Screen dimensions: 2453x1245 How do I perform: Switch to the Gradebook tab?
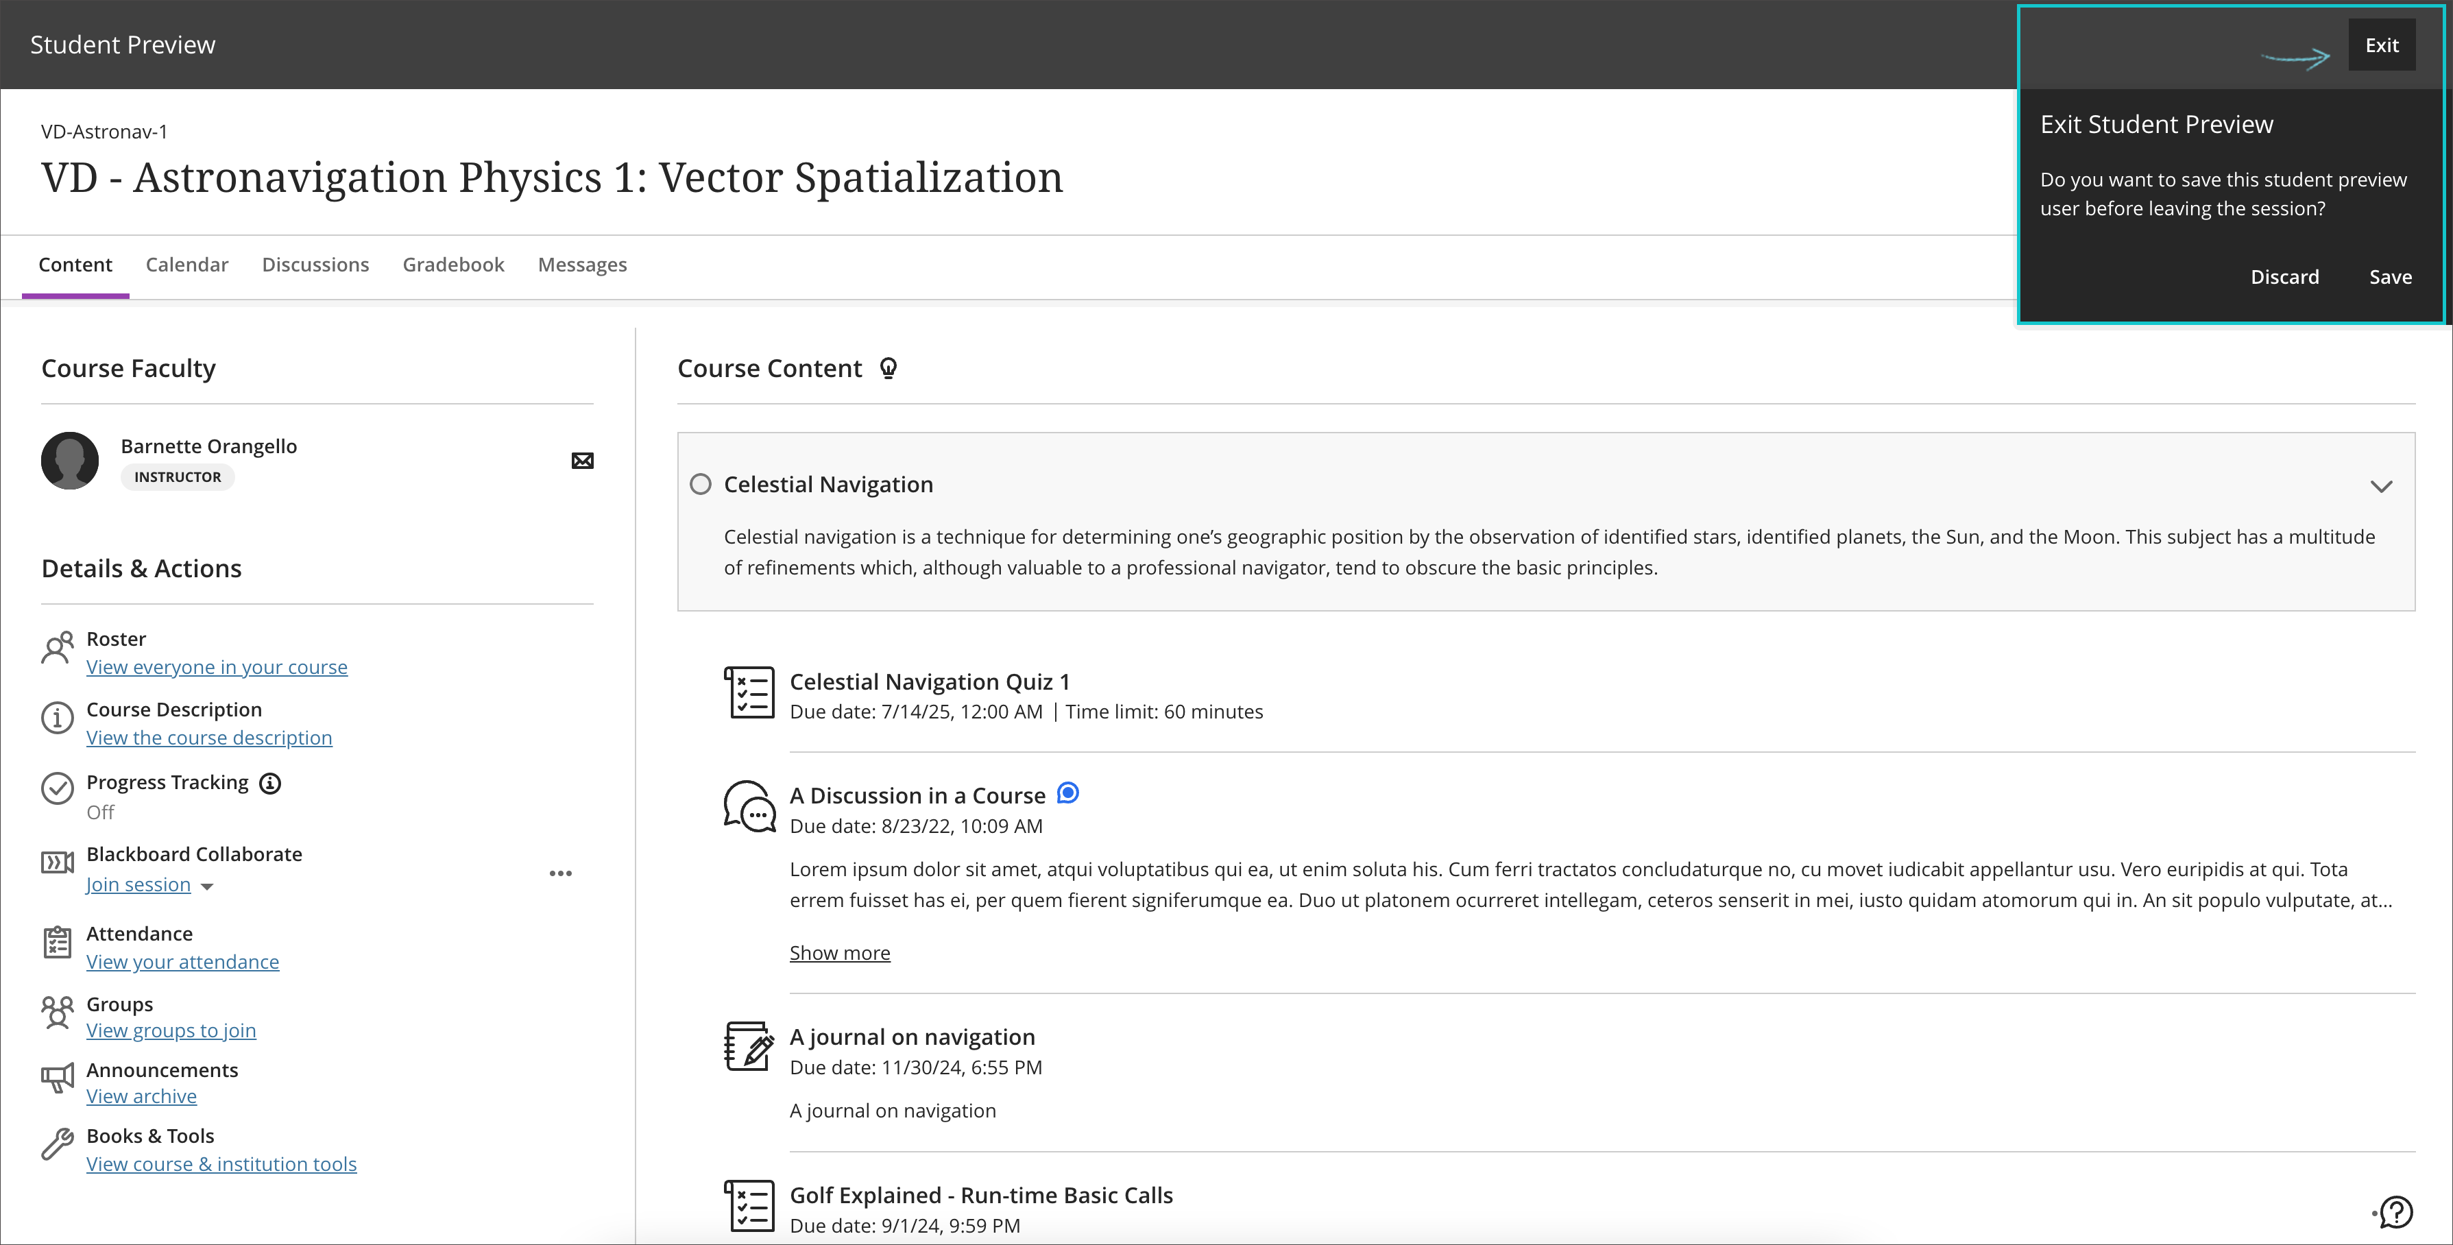coord(453,265)
